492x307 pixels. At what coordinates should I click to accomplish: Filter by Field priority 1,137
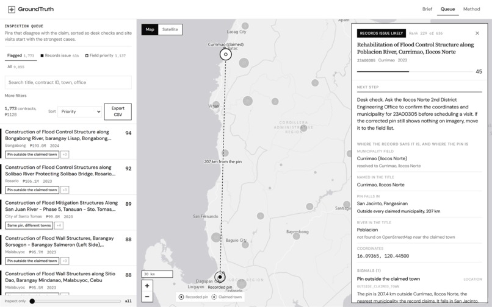106,55
